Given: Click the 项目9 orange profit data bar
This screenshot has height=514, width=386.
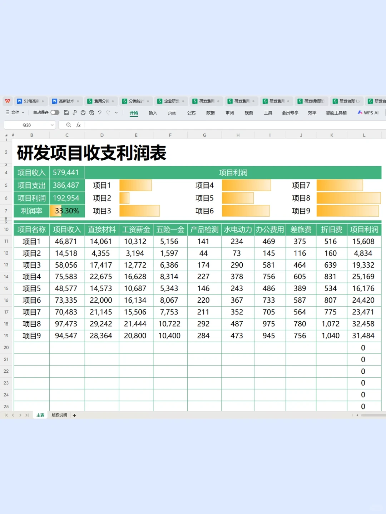Looking at the screenshot, I should 348,211.
